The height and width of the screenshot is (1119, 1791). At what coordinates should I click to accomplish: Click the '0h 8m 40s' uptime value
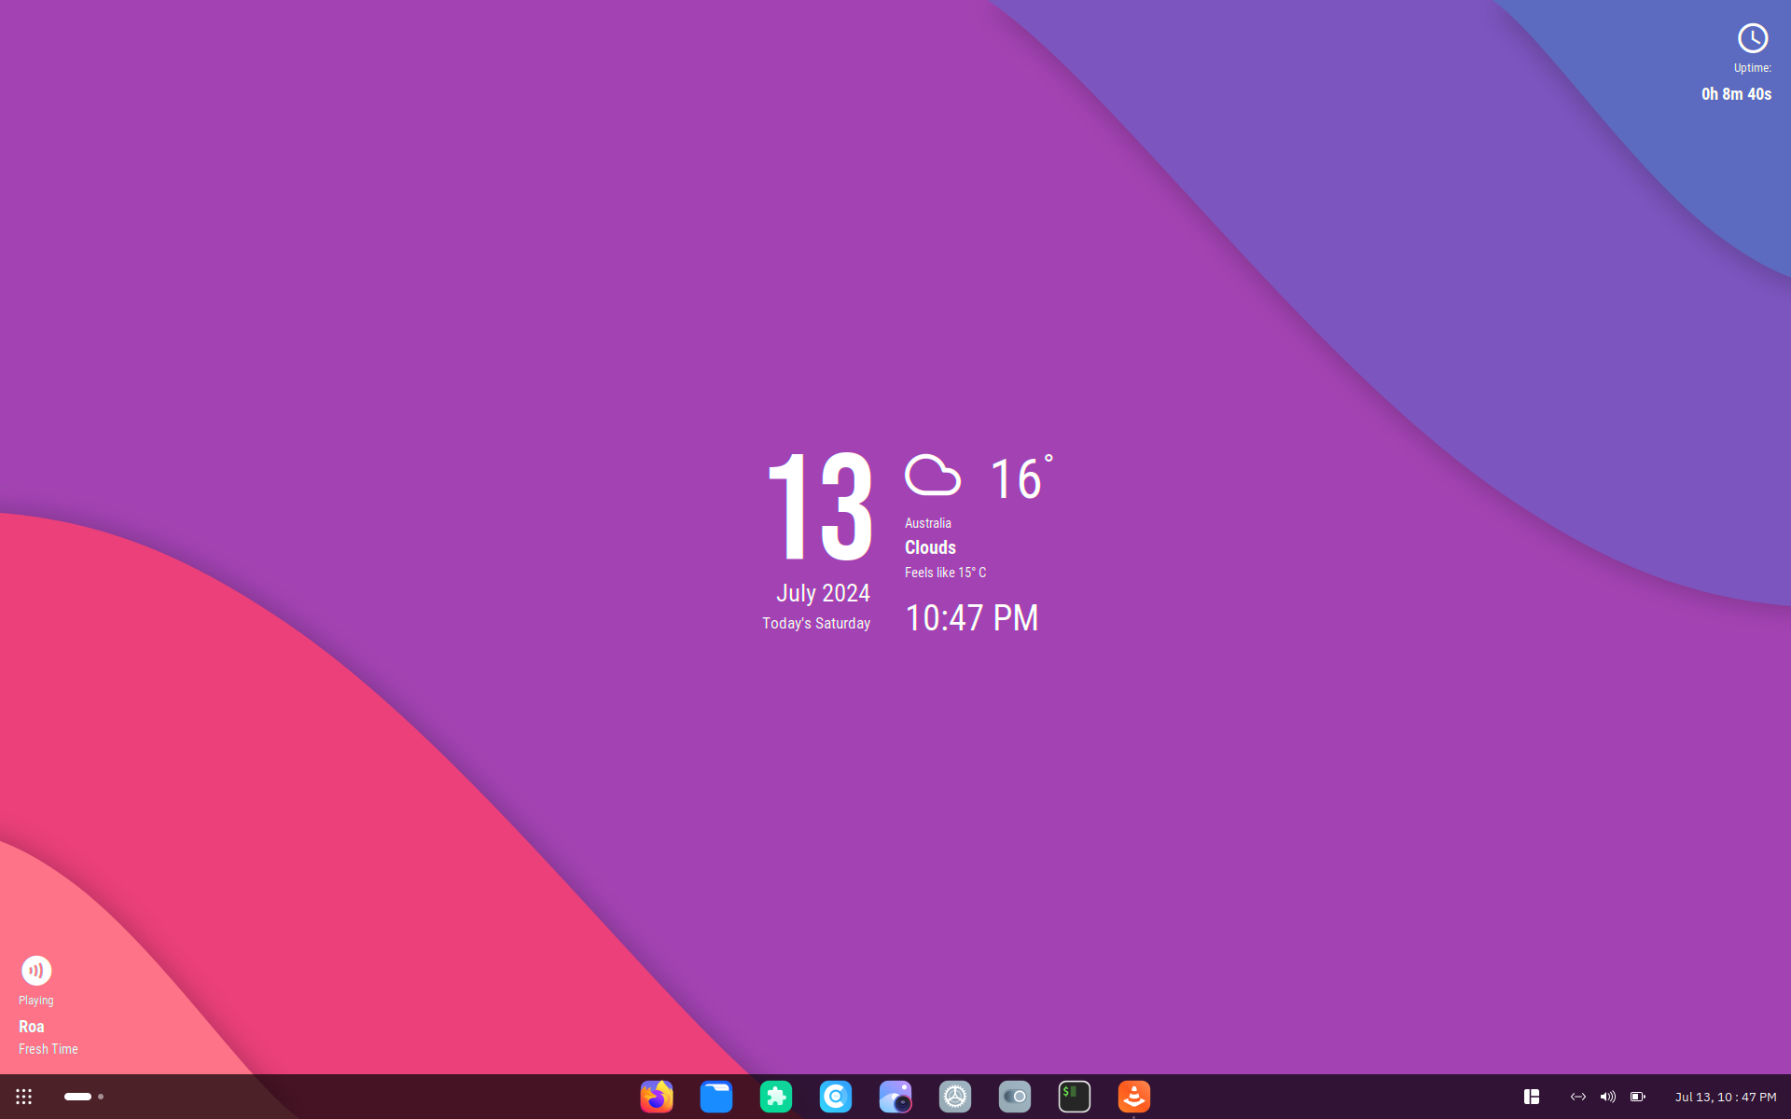point(1736,94)
